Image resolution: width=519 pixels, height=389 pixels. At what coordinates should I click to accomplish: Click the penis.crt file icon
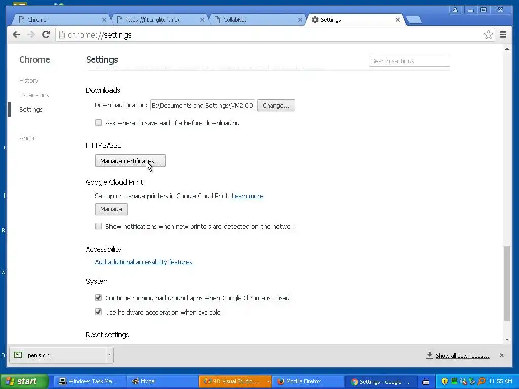coord(18,355)
